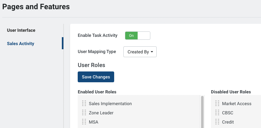Viewport: 261px width, 128px height.
Task: Select the Zone Leader role
Action: tap(101, 113)
